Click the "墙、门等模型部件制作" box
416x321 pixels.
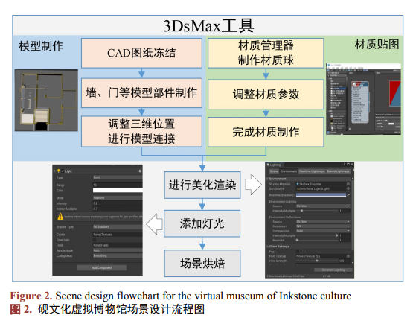(x=141, y=93)
